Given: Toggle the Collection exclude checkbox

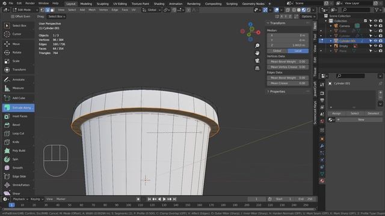Looking at the screenshot, I should tap(365, 21).
